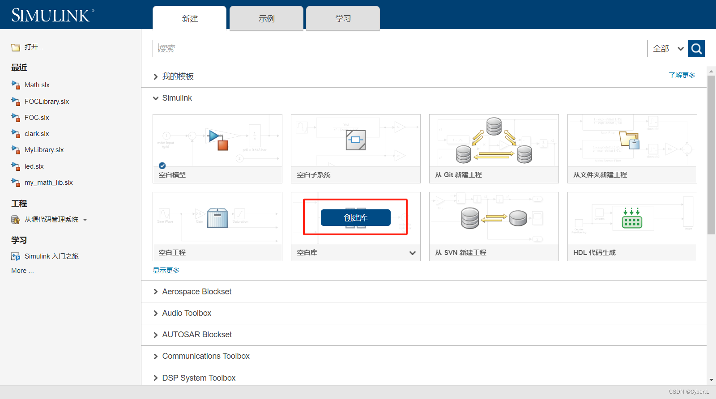This screenshot has height=399, width=716.
Task: Click the 从 Git 新建工程 label
Action: coord(458,175)
